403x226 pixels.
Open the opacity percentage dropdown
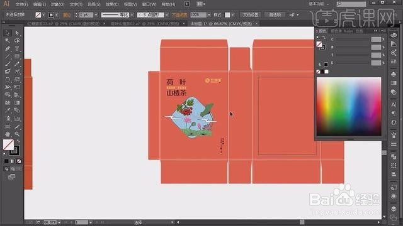pos(208,15)
